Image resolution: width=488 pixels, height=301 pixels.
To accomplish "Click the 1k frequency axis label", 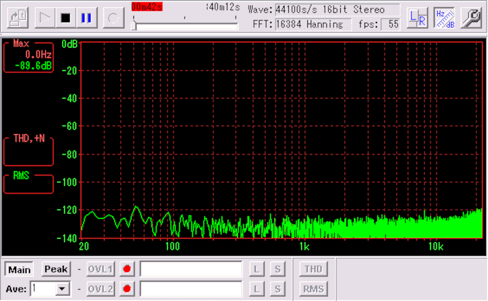I will click(304, 247).
